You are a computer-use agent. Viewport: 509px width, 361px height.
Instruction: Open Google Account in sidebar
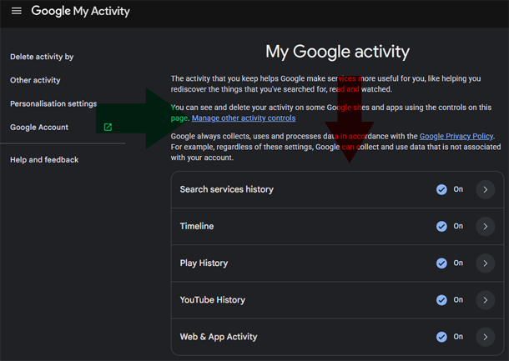39,128
